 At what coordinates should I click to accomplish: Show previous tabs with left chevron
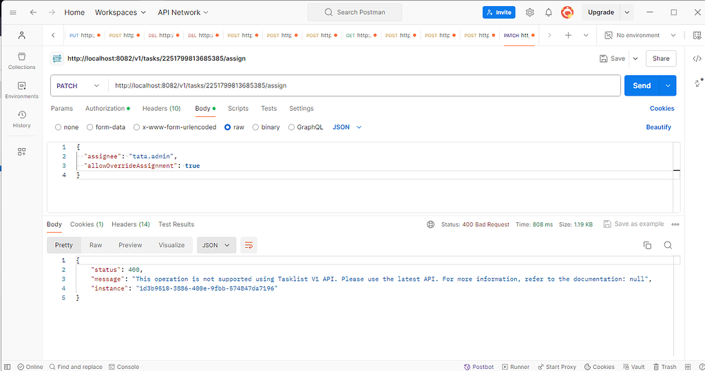(53, 35)
